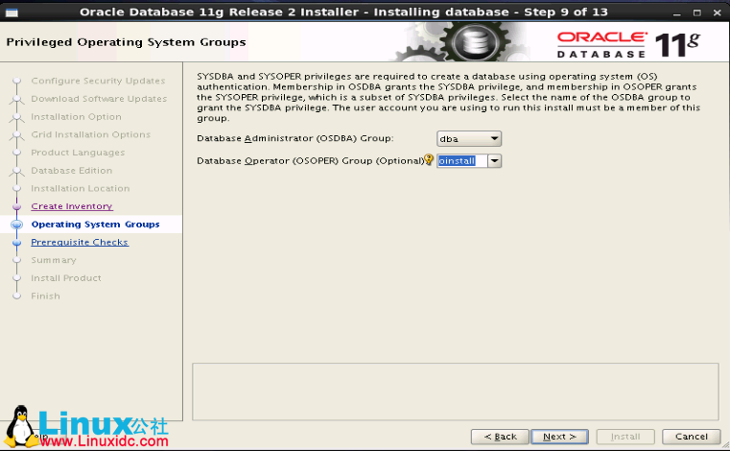Go to Create Inventory step
Image resolution: width=730 pixels, height=451 pixels.
click(72, 206)
